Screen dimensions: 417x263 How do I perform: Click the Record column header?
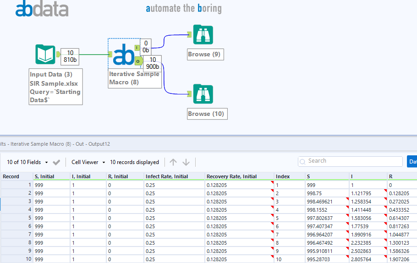[17, 176]
